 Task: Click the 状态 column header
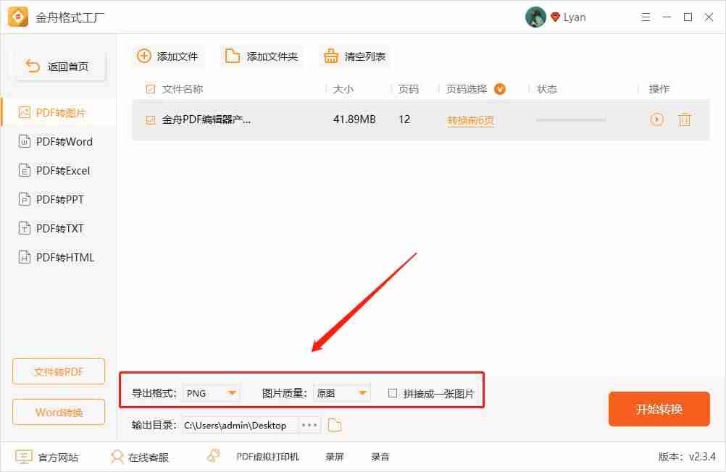(547, 89)
